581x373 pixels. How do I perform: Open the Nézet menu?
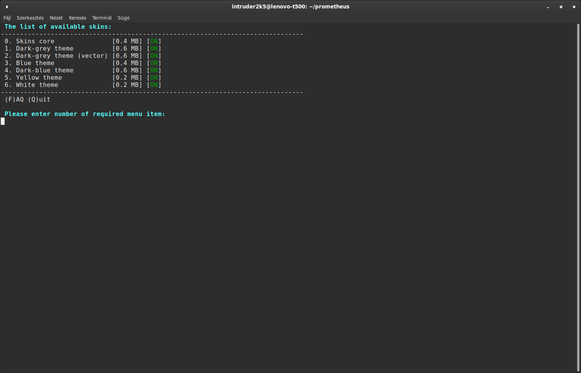[56, 18]
